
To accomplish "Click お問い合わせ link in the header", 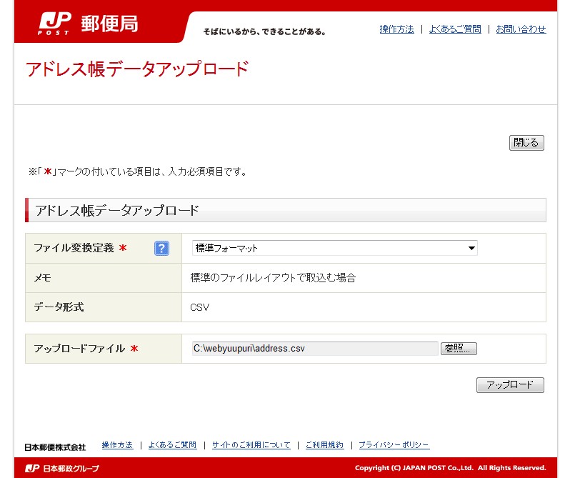I will click(521, 29).
